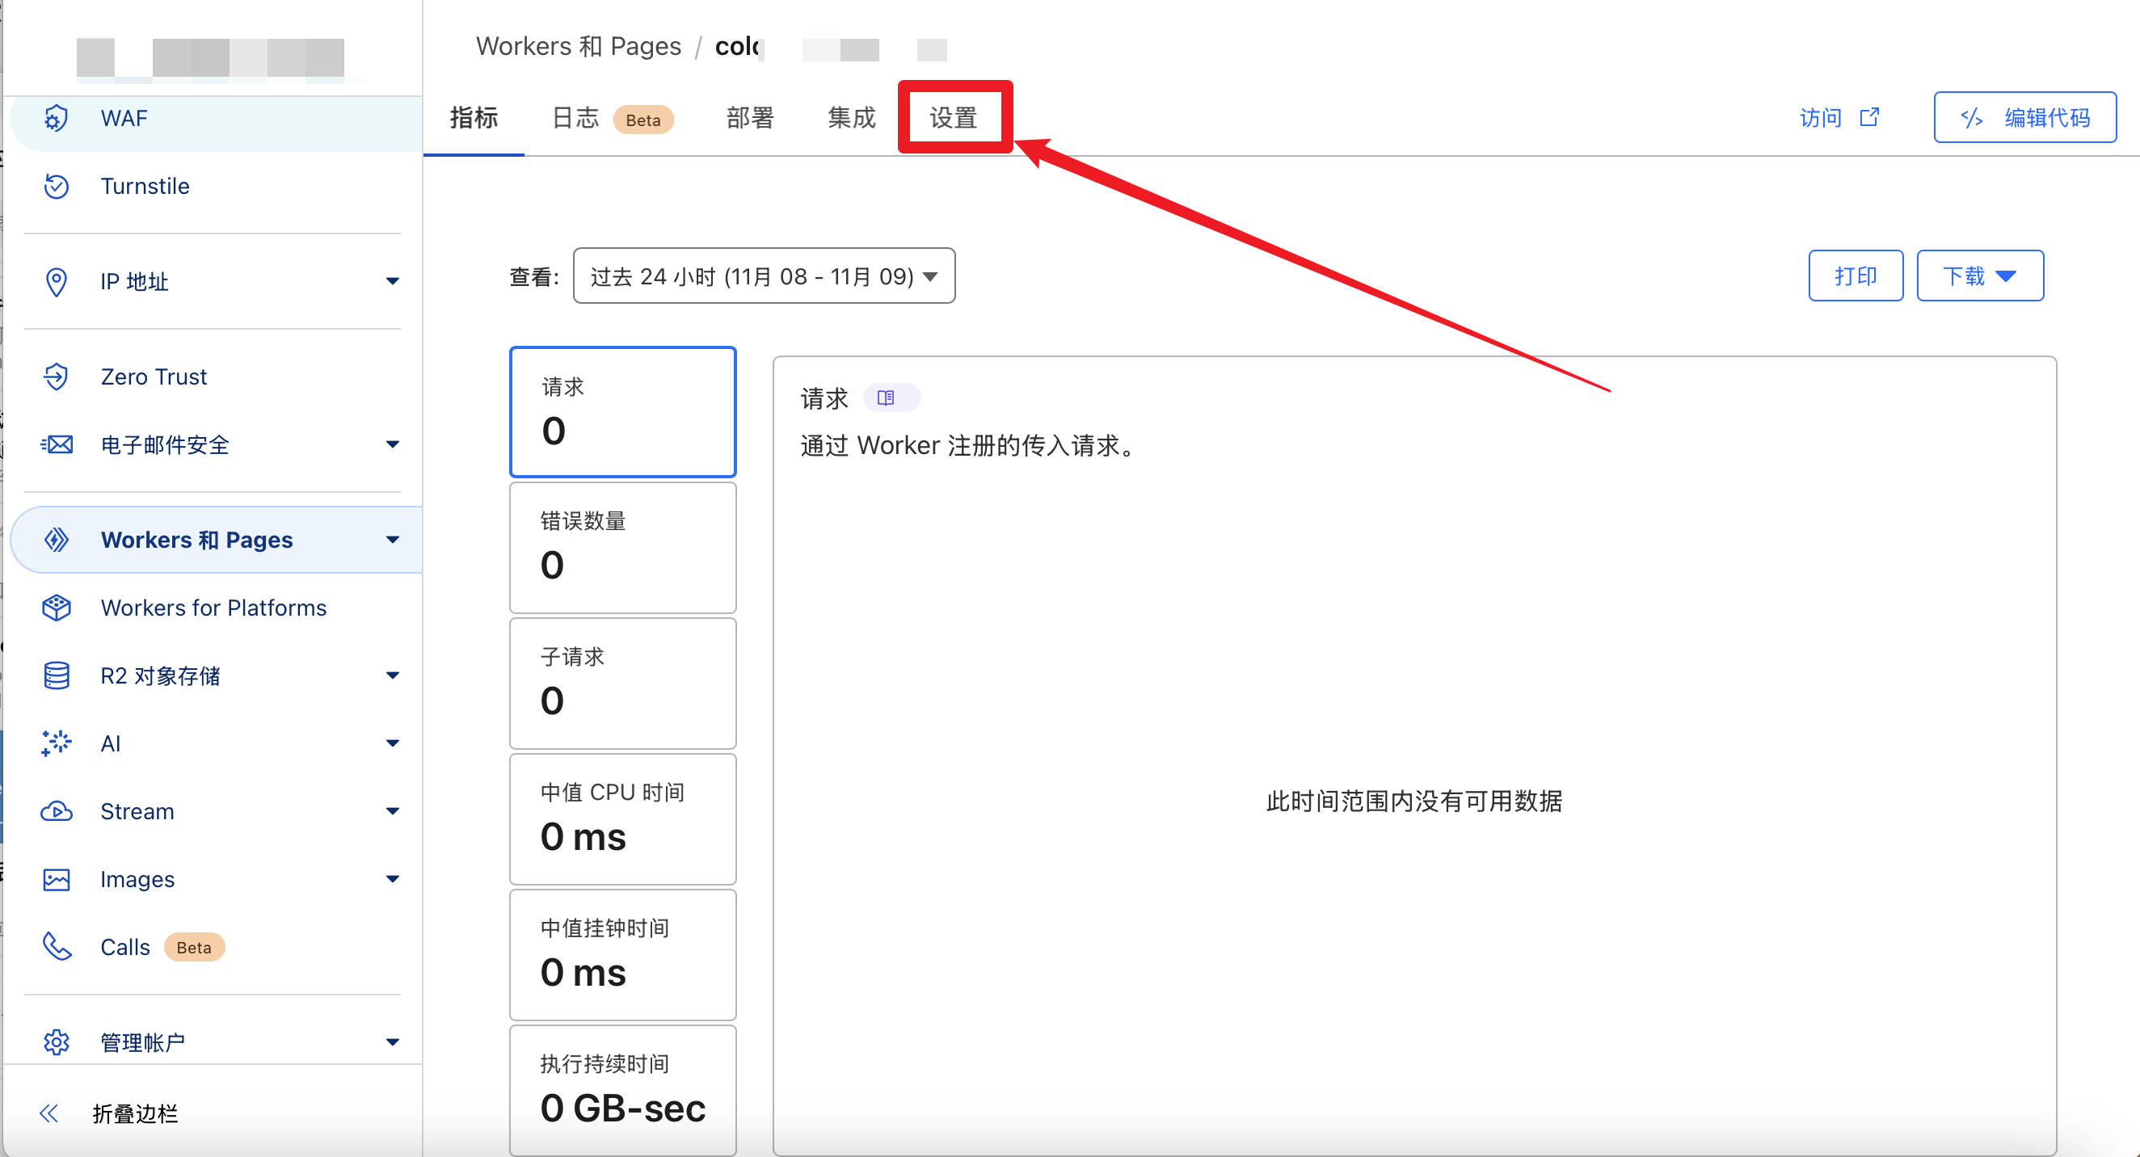The height and width of the screenshot is (1157, 2140).
Task: Expand the IP 地址 menu arrow
Action: click(392, 281)
